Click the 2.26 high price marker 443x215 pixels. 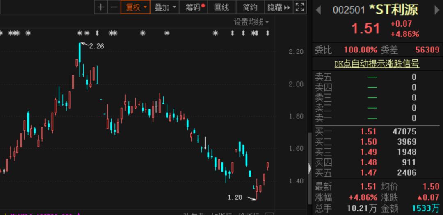(x=96, y=46)
